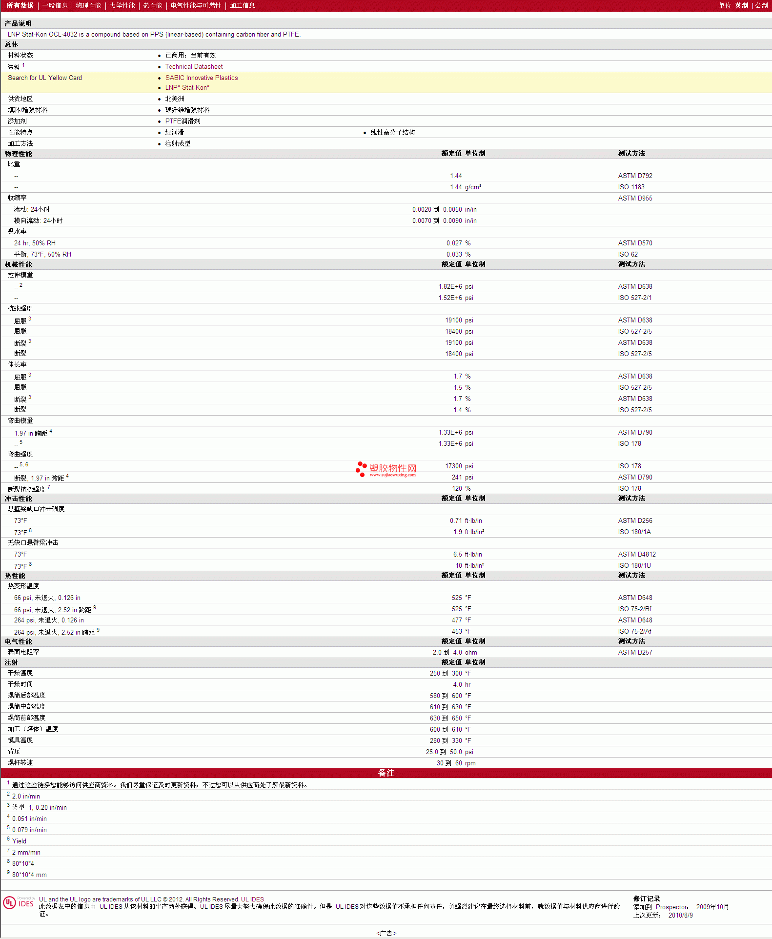The width and height of the screenshot is (772, 939).
Task: Click the LNP Stat-Kon OCL-4032 product description
Action: click(154, 35)
